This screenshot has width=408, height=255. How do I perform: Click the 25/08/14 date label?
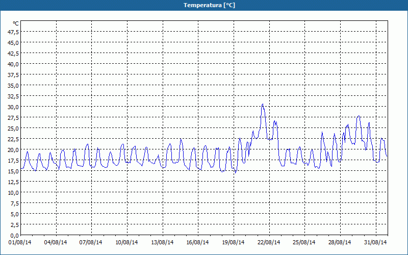click(304, 242)
